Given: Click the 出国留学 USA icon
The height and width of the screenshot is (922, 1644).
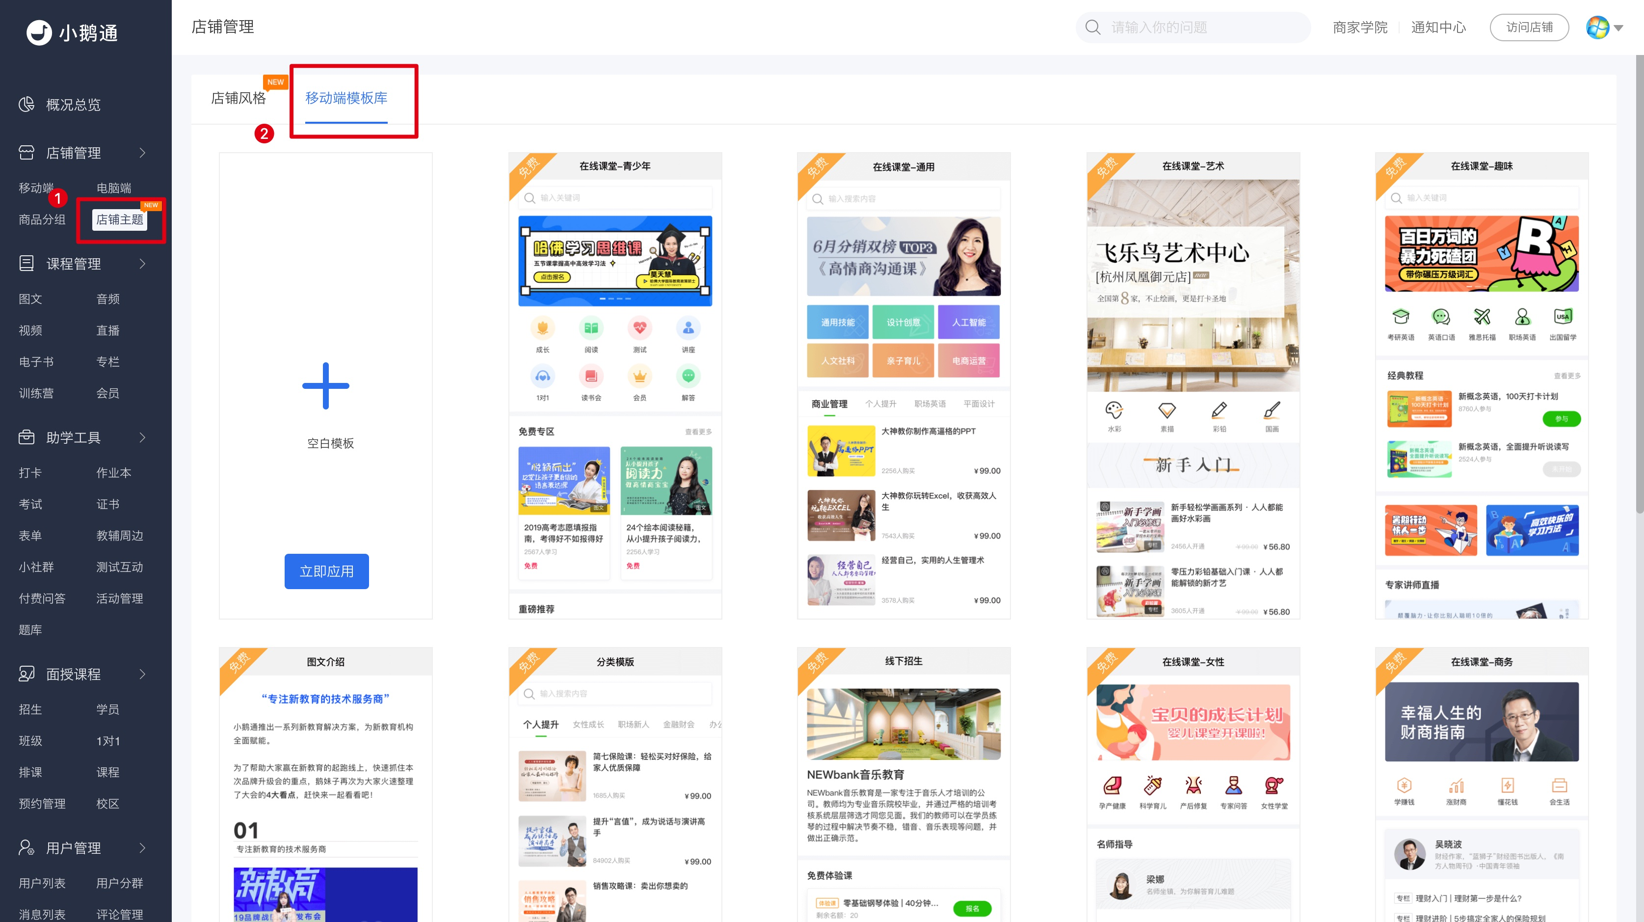Looking at the screenshot, I should click(x=1563, y=317).
